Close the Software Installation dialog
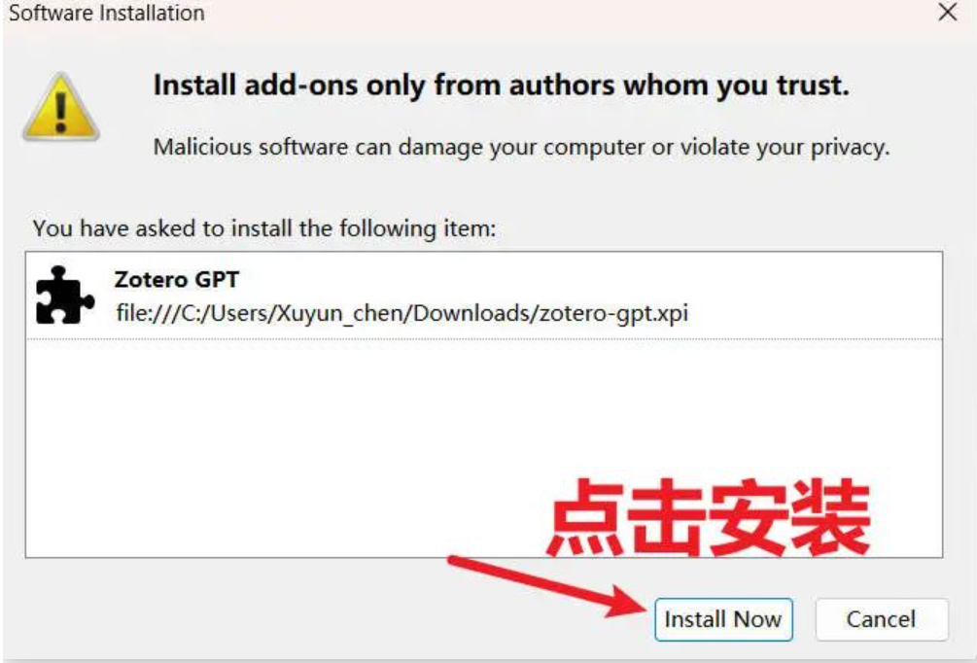 click(x=948, y=12)
